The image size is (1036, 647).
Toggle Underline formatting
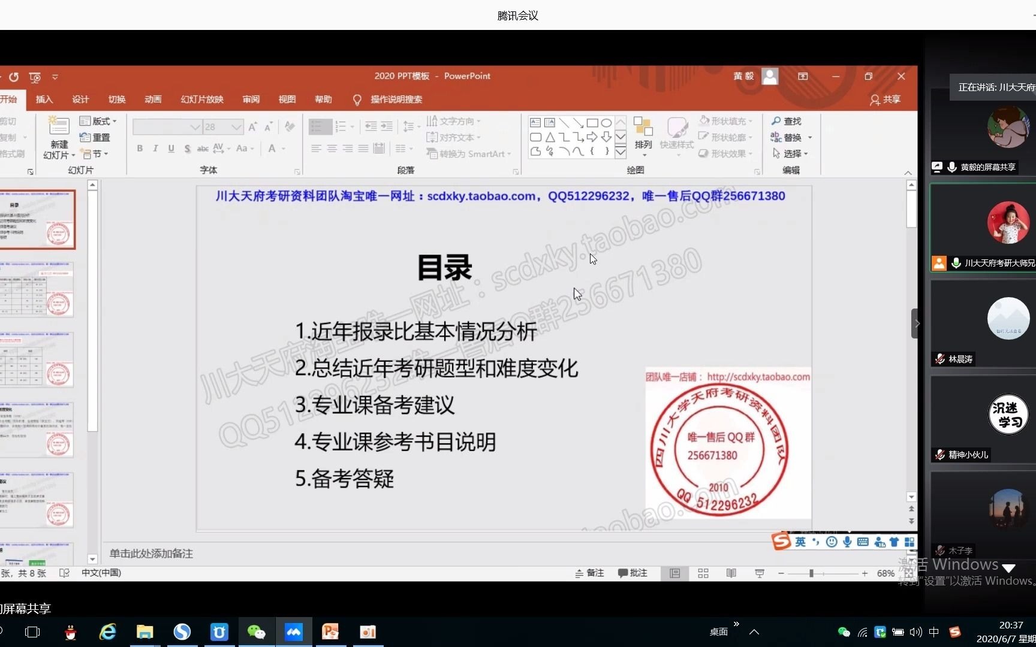pyautogui.click(x=171, y=149)
